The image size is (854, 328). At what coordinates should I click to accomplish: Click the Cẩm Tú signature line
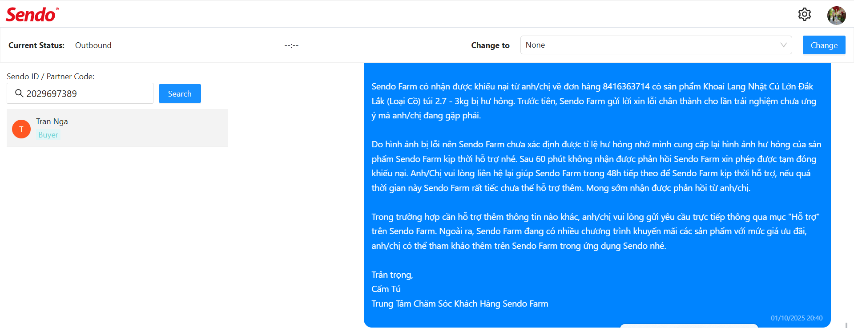coord(386,289)
